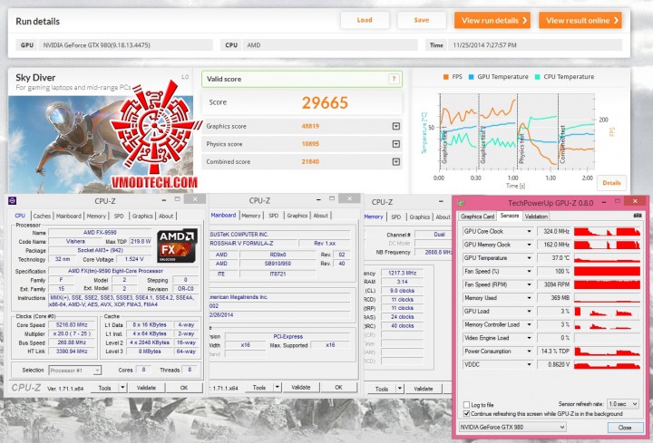
Task: Minimize the GPU-Z window
Action: pyautogui.click(x=603, y=202)
